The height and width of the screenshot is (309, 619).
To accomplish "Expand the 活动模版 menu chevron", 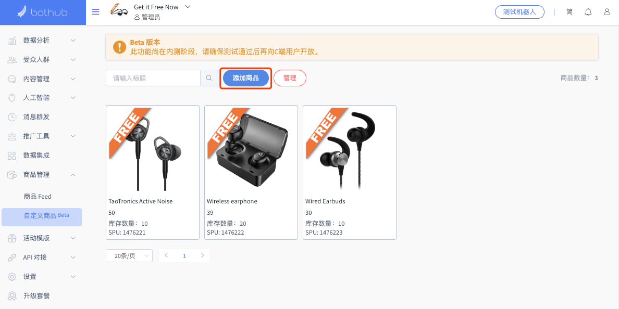I will coord(73,238).
